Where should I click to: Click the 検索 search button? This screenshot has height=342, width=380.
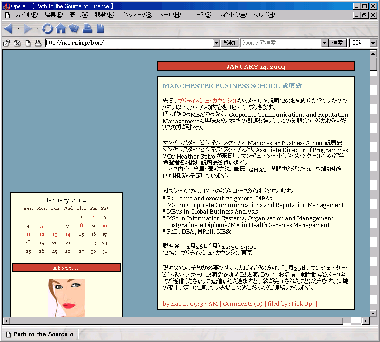pos(337,43)
